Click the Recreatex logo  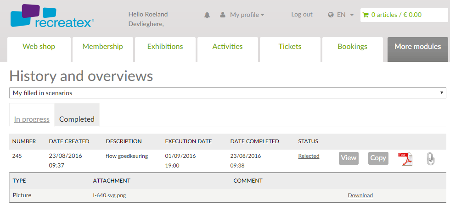(52, 16)
